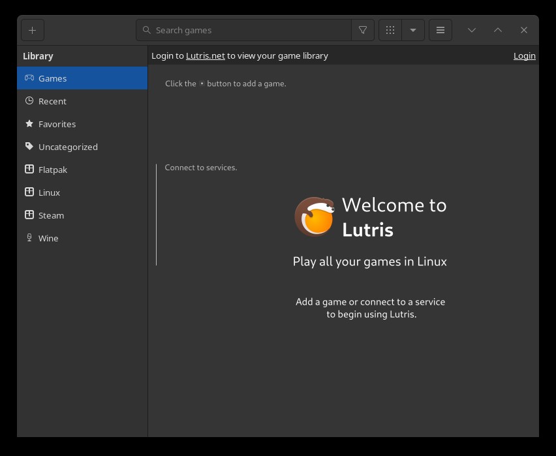Maximize window with the up chevron
The height and width of the screenshot is (456, 556).
[x=498, y=30]
